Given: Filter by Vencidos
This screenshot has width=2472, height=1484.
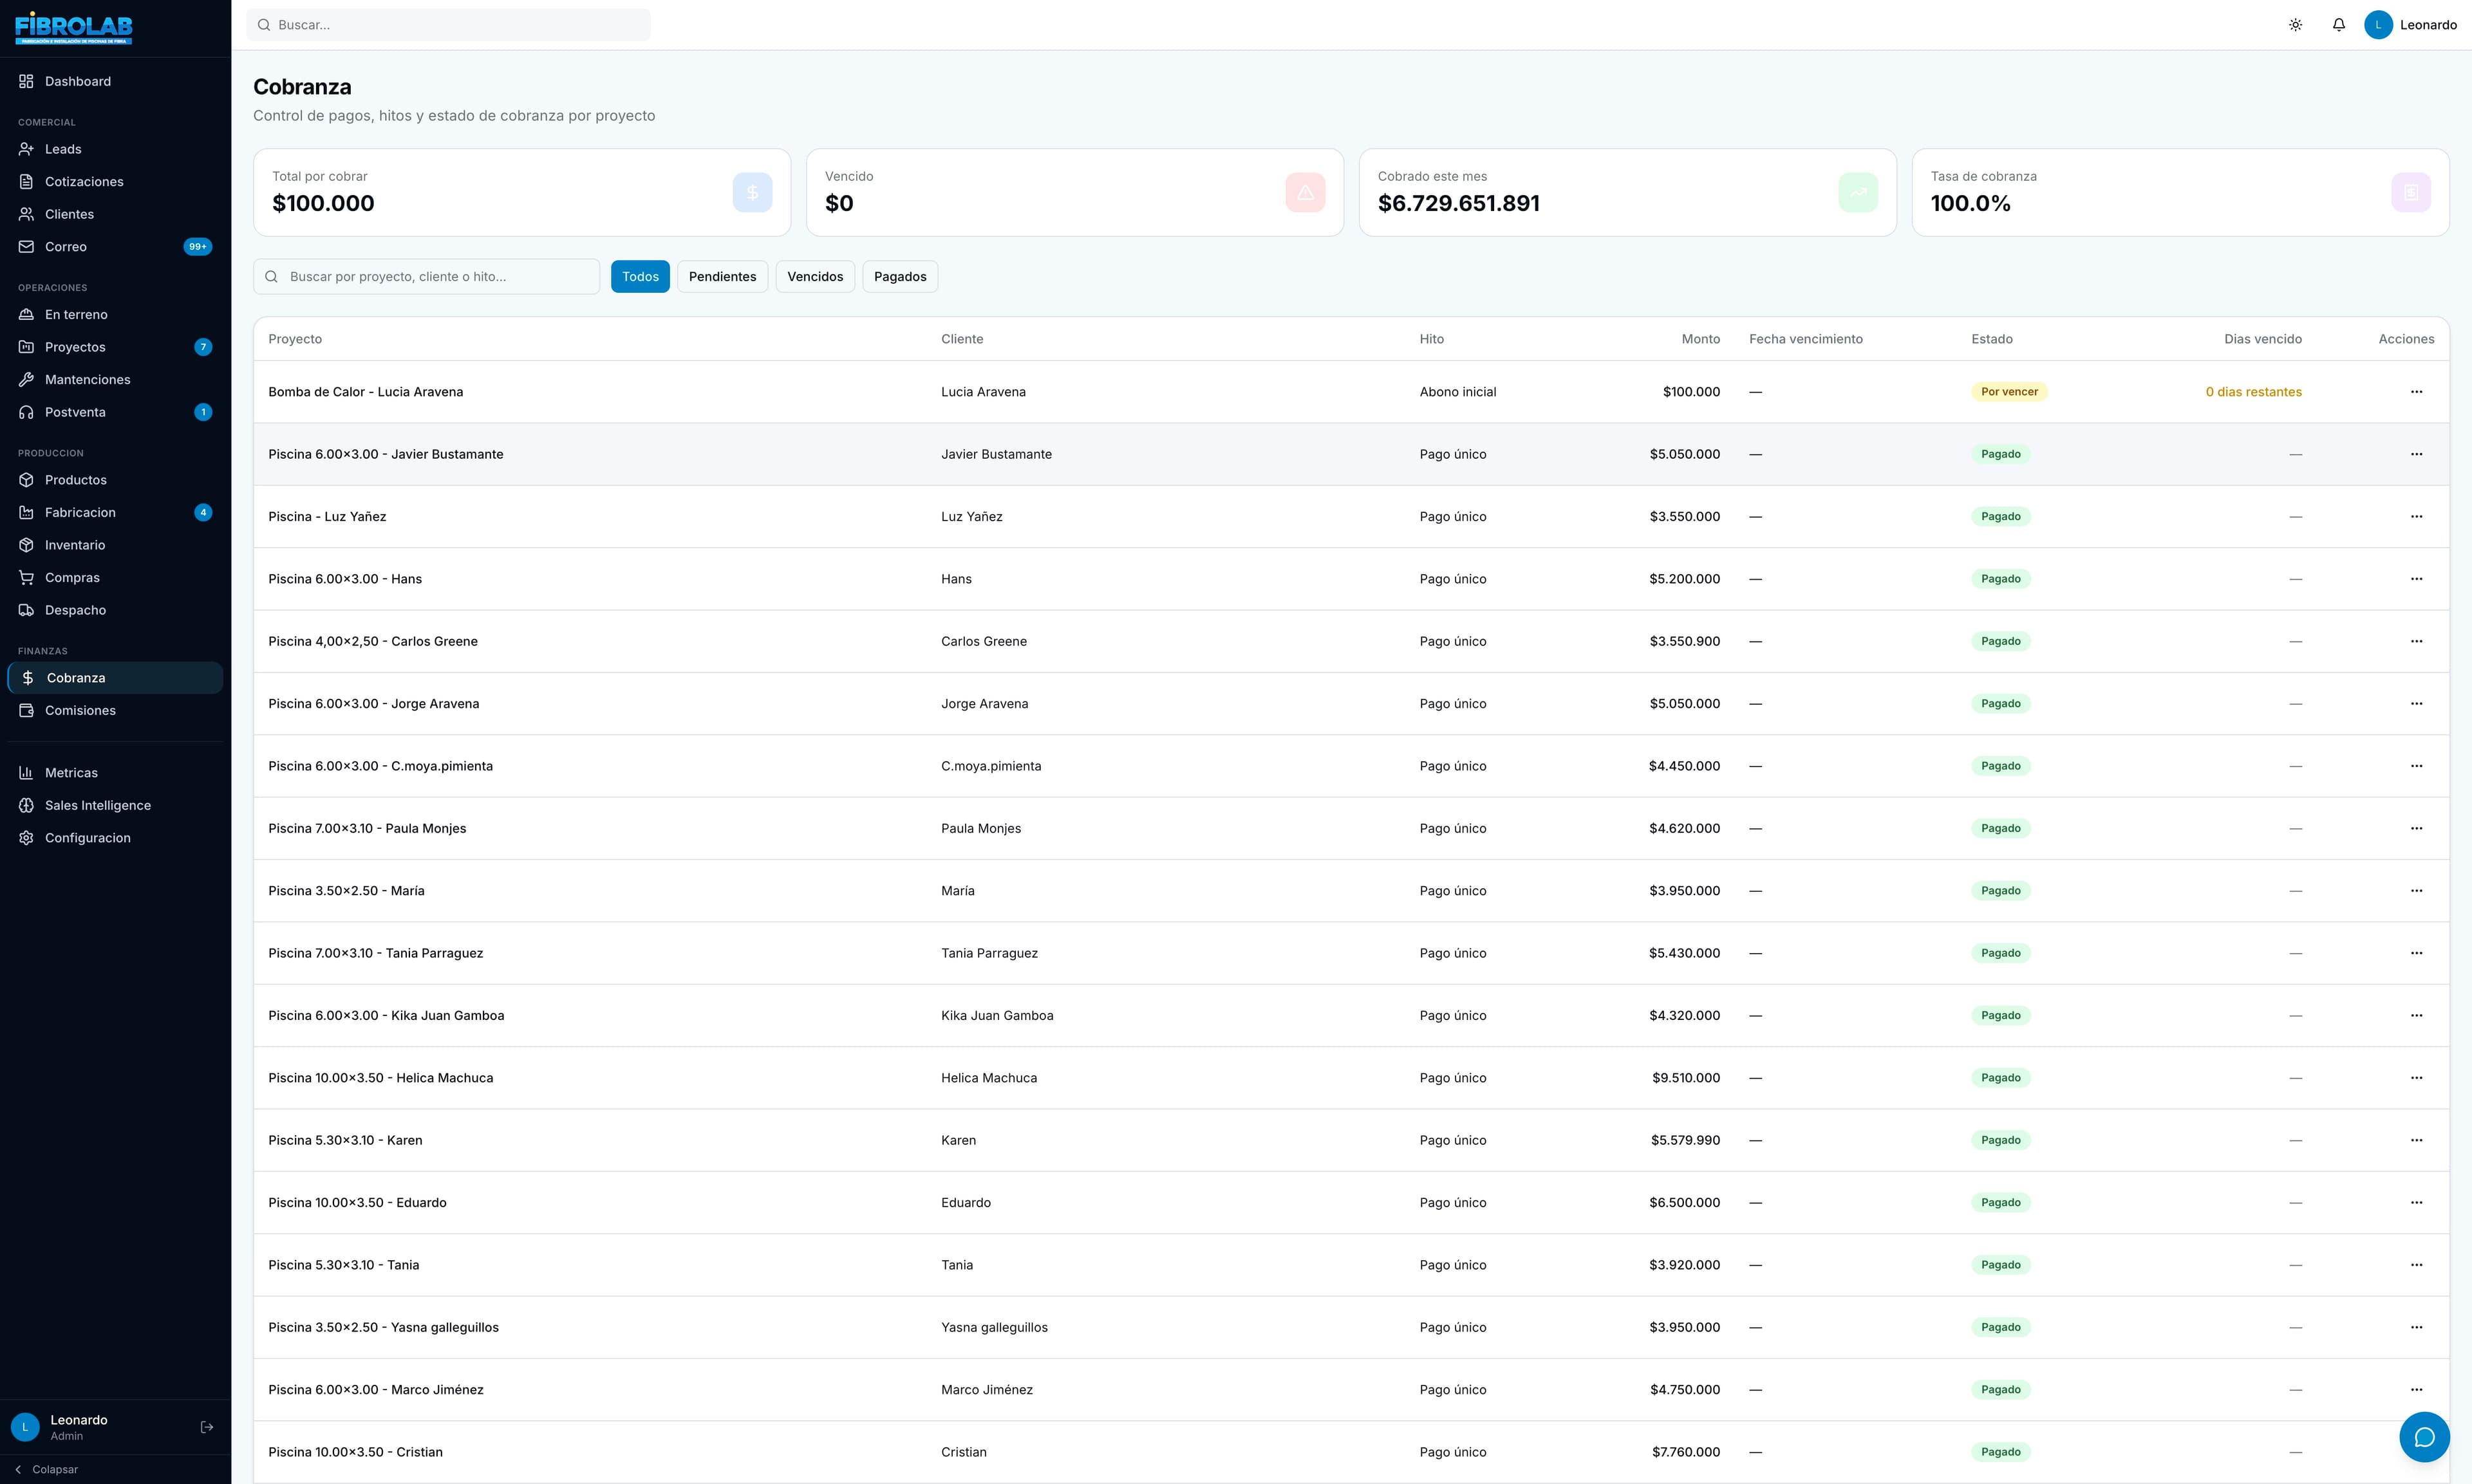Looking at the screenshot, I should pyautogui.click(x=815, y=277).
